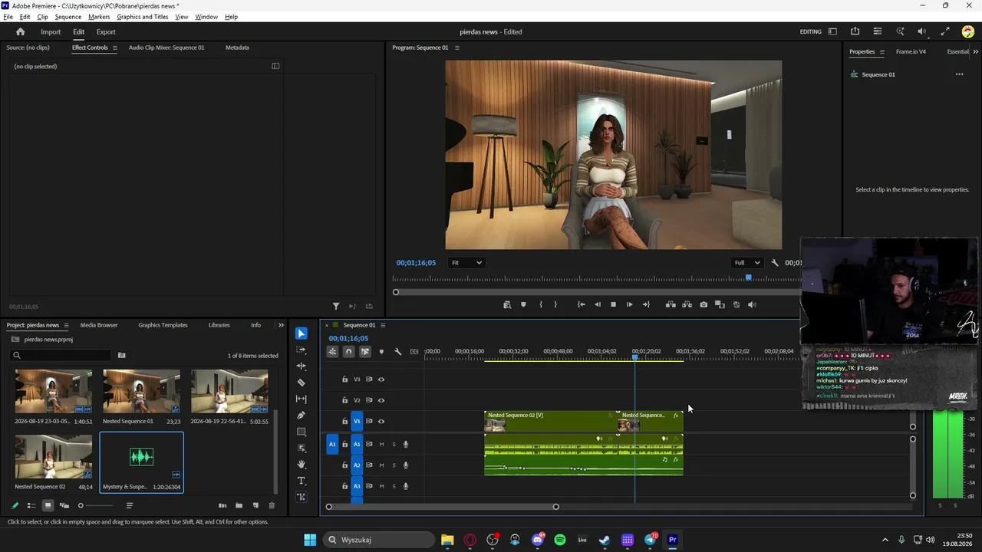Open the Effect Controls panel menu
Image resolution: width=982 pixels, height=552 pixels.
115,48
